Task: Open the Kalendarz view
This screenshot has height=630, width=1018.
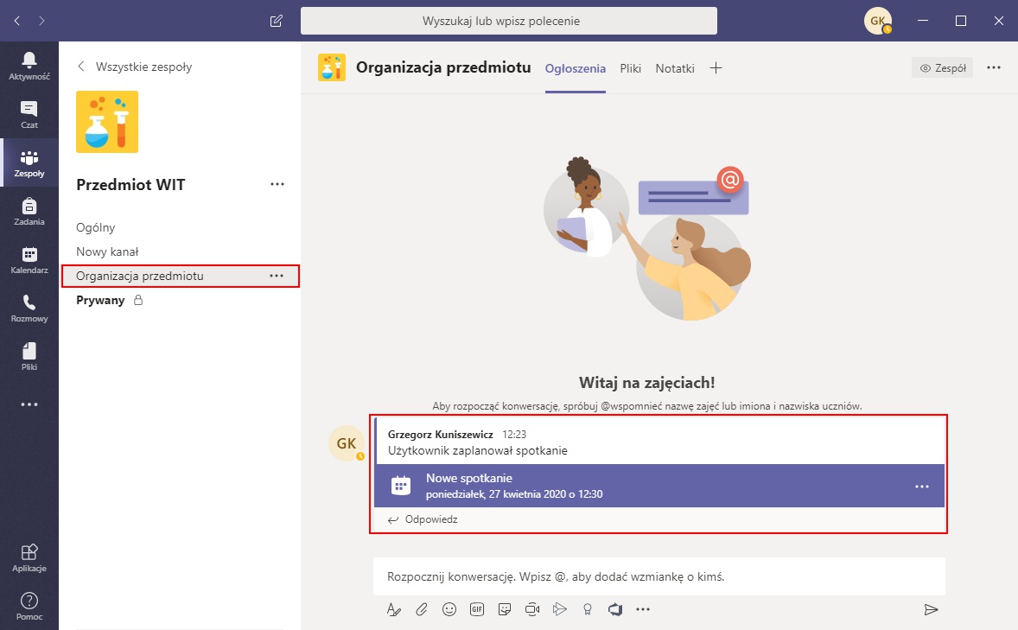Action: [x=29, y=260]
